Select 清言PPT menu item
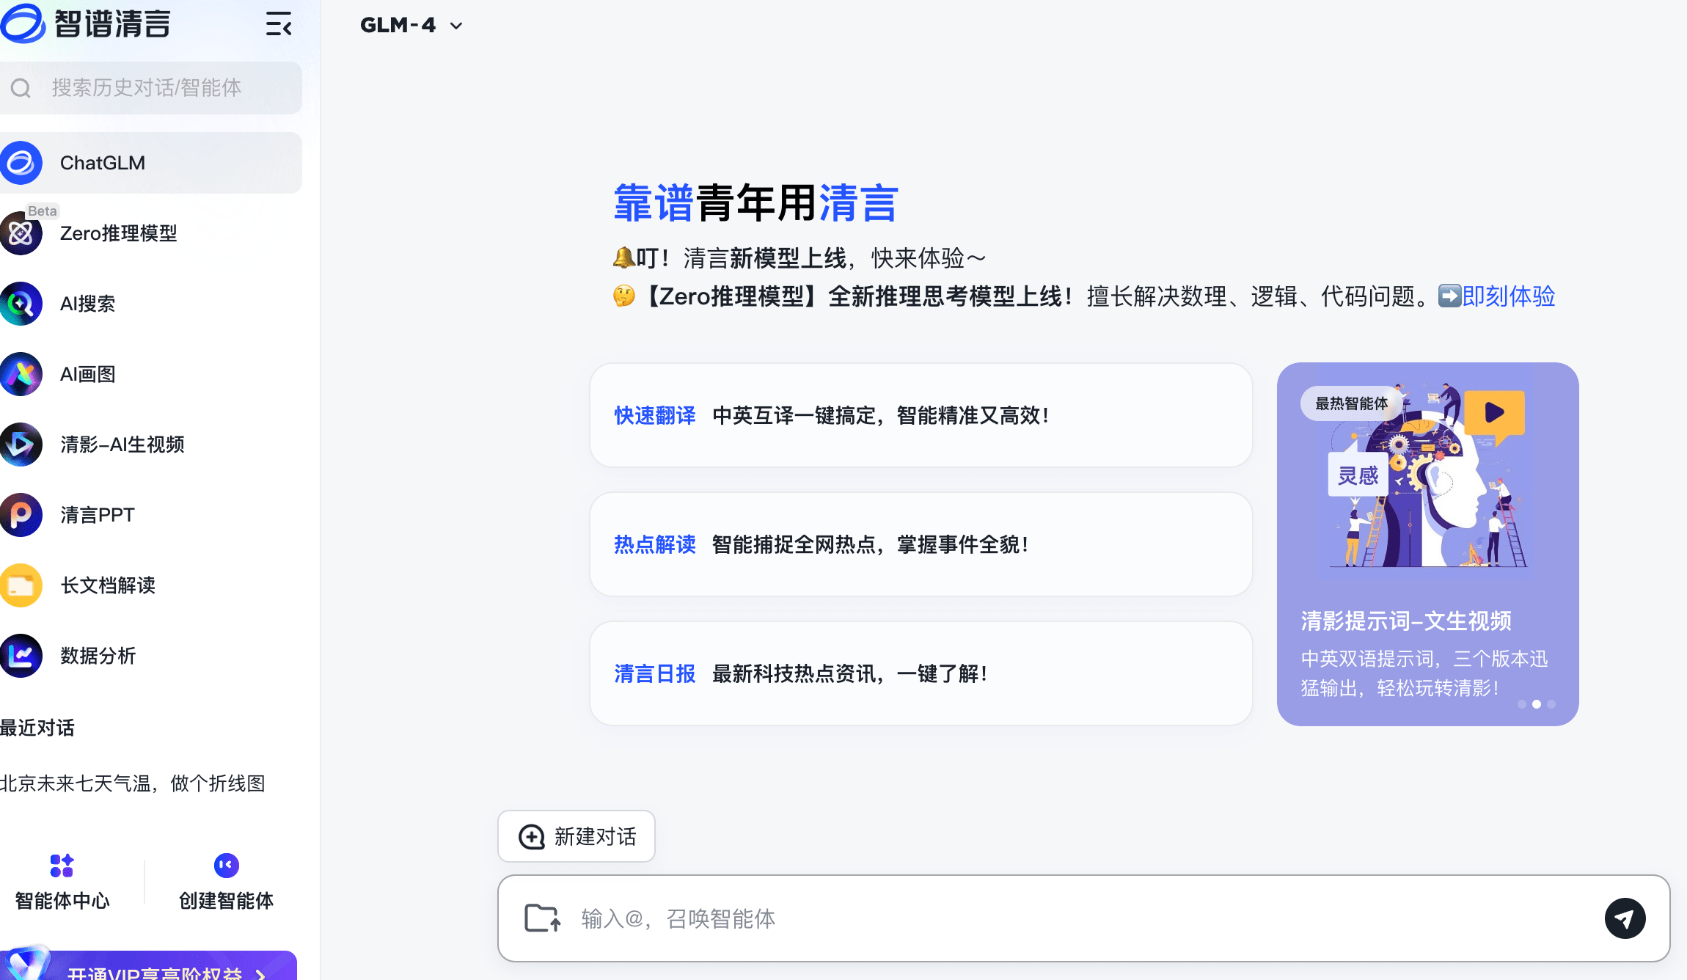Image resolution: width=1687 pixels, height=980 pixels. (151, 515)
